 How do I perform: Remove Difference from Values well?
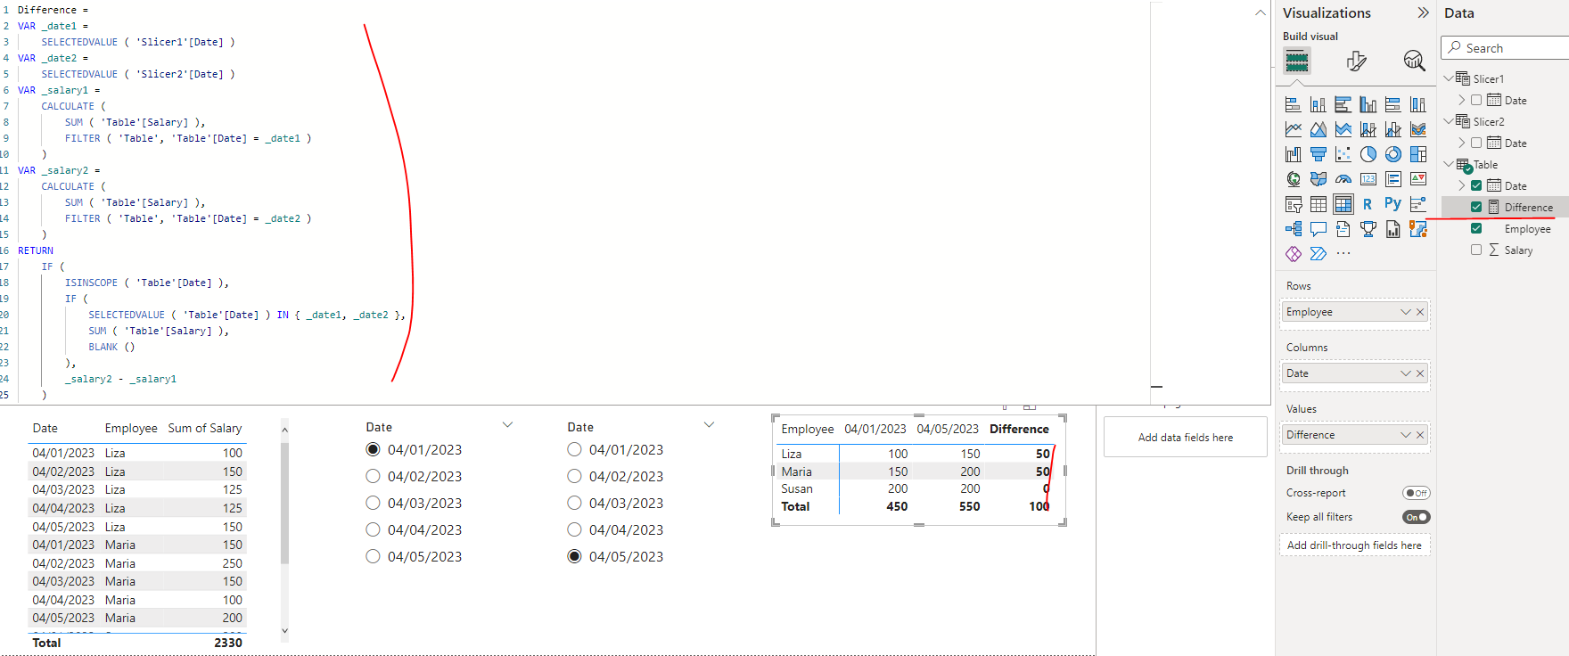(1421, 435)
